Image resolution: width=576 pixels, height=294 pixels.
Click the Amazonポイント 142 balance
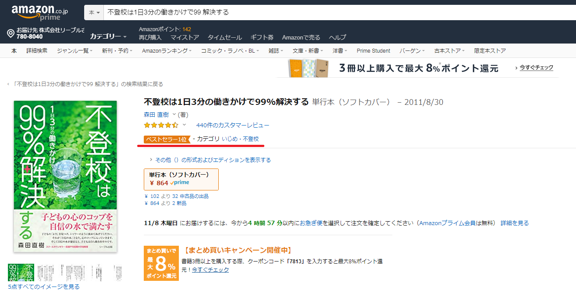pyautogui.click(x=165, y=29)
